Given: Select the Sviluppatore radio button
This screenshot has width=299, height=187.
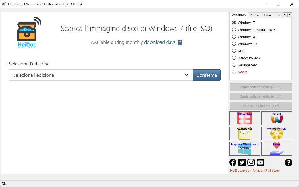Looking at the screenshot, I should click(234, 65).
